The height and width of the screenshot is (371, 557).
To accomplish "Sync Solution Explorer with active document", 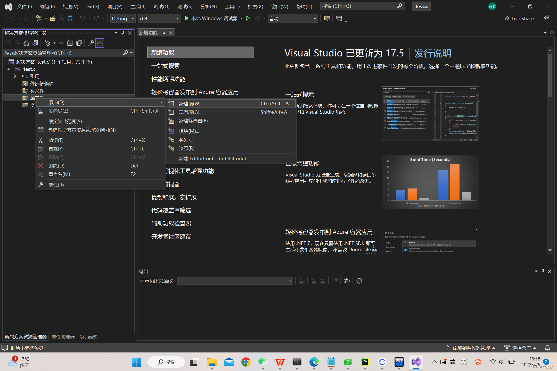I will pos(61,43).
